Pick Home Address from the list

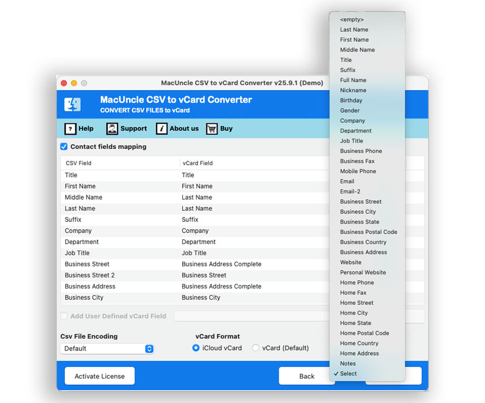(367, 353)
